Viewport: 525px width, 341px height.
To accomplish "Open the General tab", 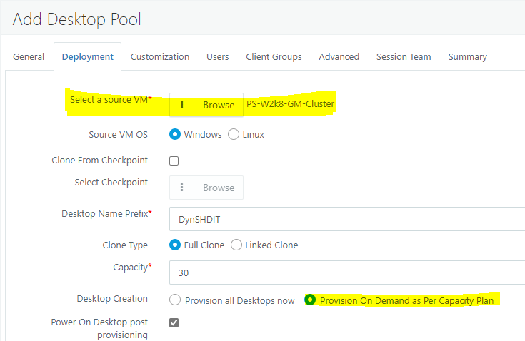I will 29,57.
